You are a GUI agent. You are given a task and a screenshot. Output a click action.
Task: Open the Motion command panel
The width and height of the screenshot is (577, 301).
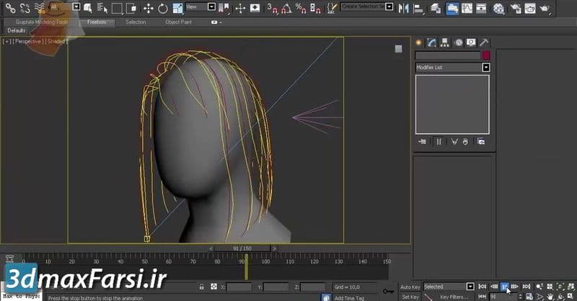click(458, 42)
